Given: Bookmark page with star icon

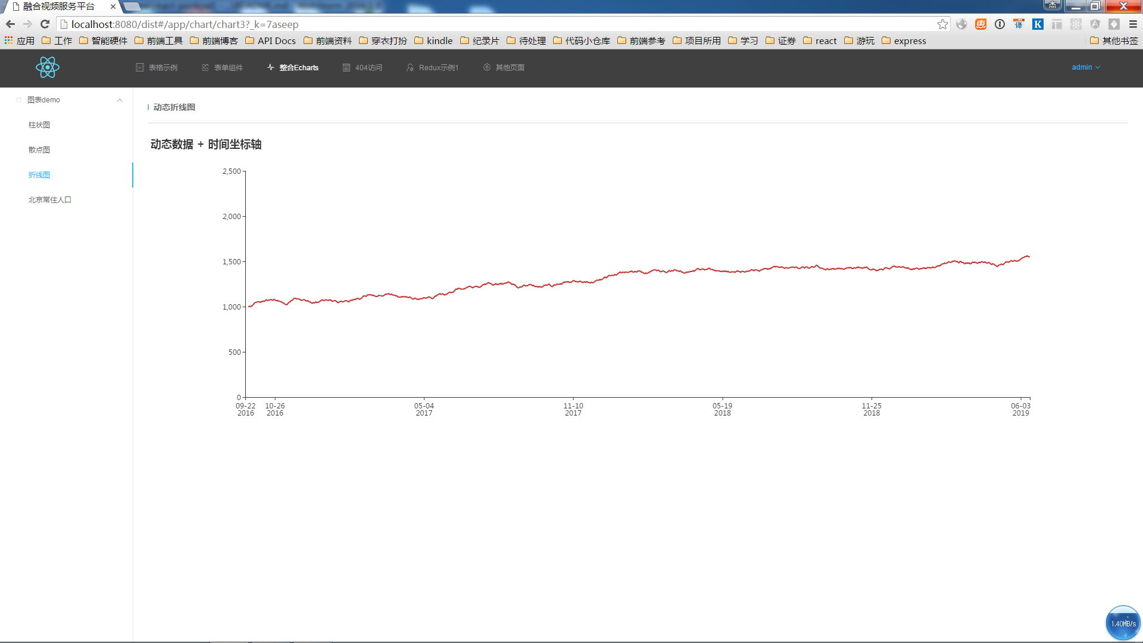Looking at the screenshot, I should point(942,24).
